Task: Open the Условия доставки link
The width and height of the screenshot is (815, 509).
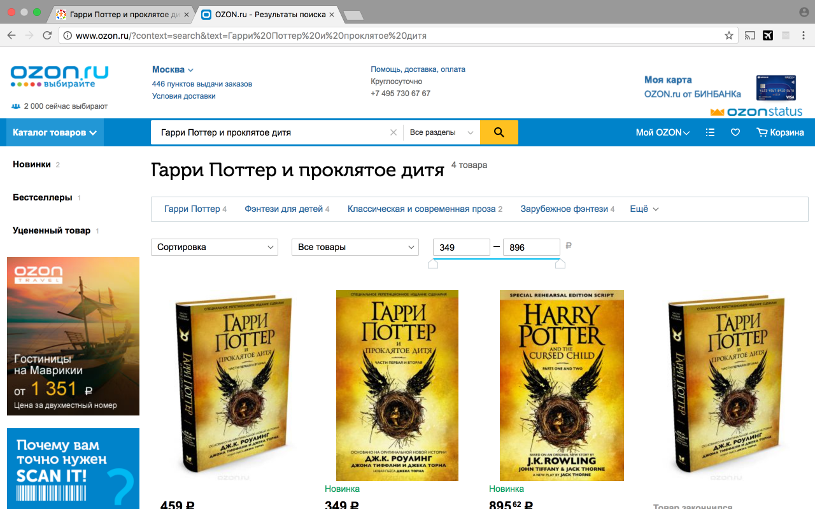Action: pyautogui.click(x=183, y=96)
